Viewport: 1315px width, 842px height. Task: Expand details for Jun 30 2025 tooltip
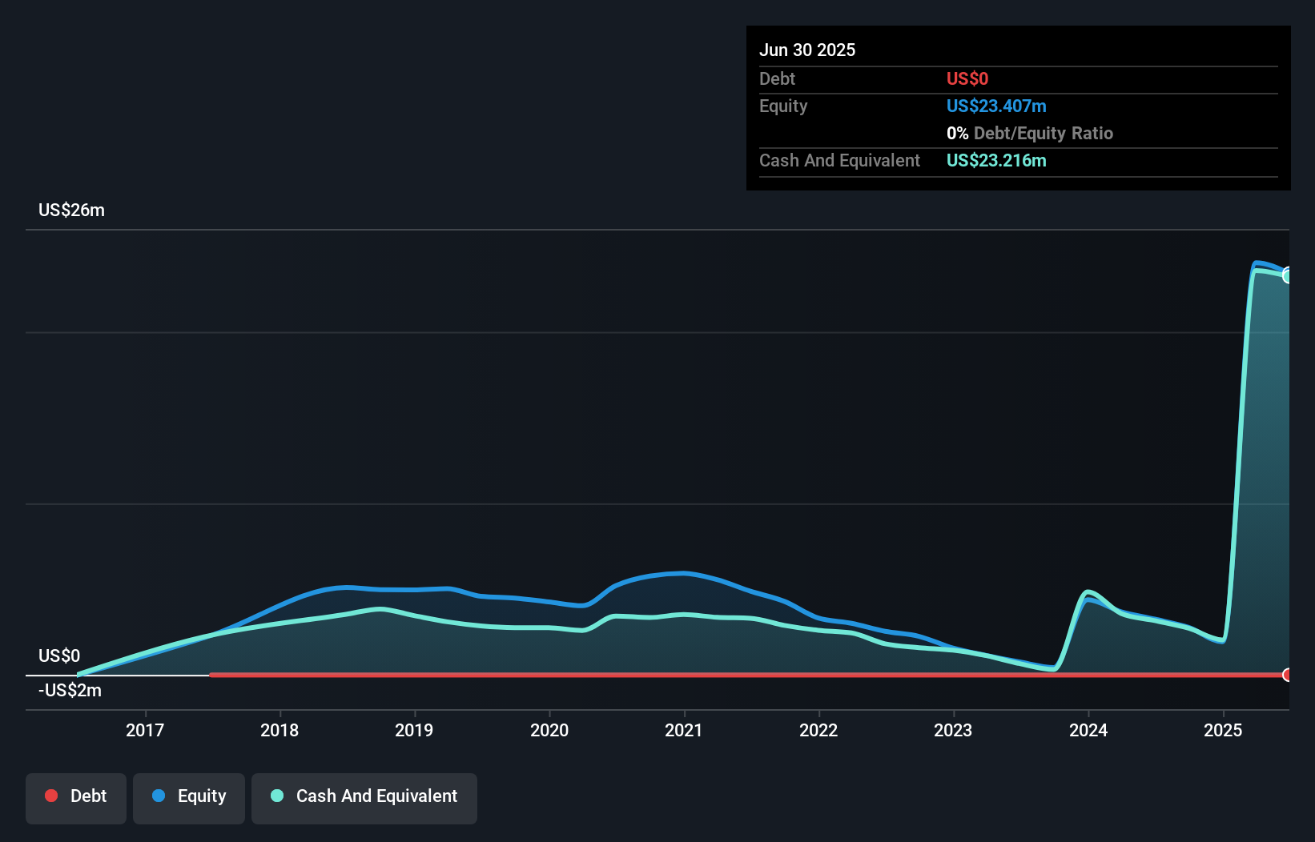(807, 50)
